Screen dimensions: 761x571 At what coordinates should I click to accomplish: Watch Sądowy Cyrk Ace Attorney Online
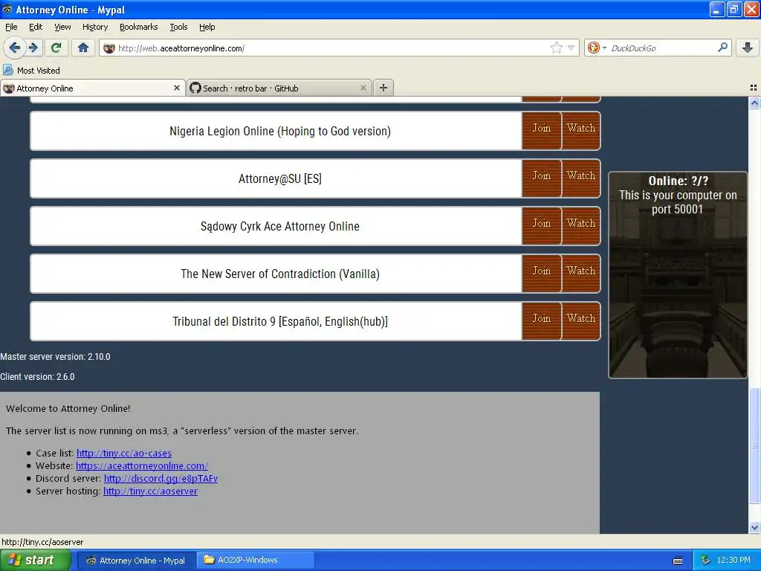click(581, 226)
